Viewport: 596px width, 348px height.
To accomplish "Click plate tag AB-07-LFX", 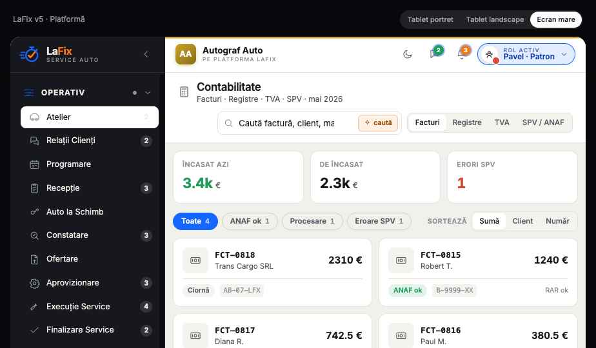I will pos(242,290).
